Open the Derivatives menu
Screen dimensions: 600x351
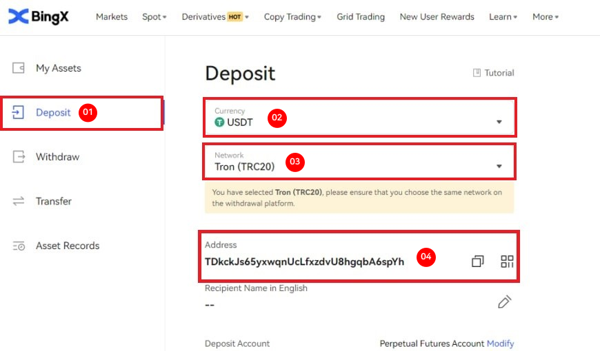coord(215,17)
